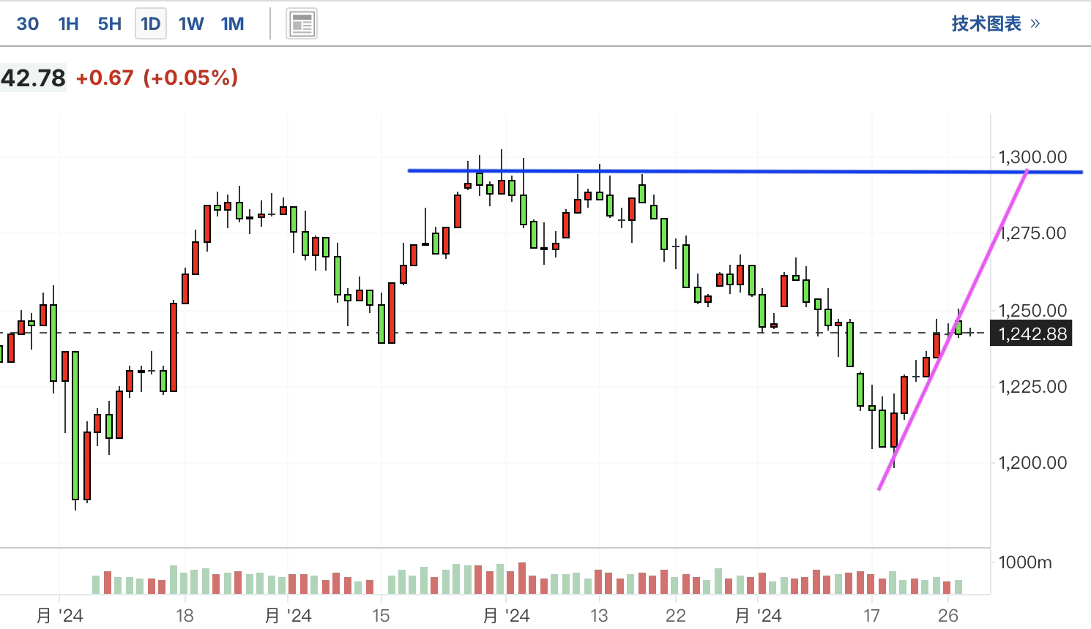Click the 1,300.00 price axis label
Image resolution: width=1091 pixels, height=629 pixels.
1032,157
